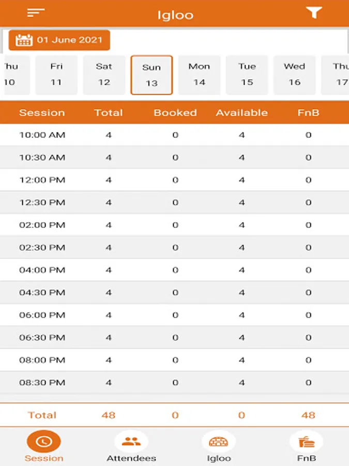Image resolution: width=349 pixels, height=466 pixels.
Task: Click the calendar icon beside the date
Action: tap(24, 40)
